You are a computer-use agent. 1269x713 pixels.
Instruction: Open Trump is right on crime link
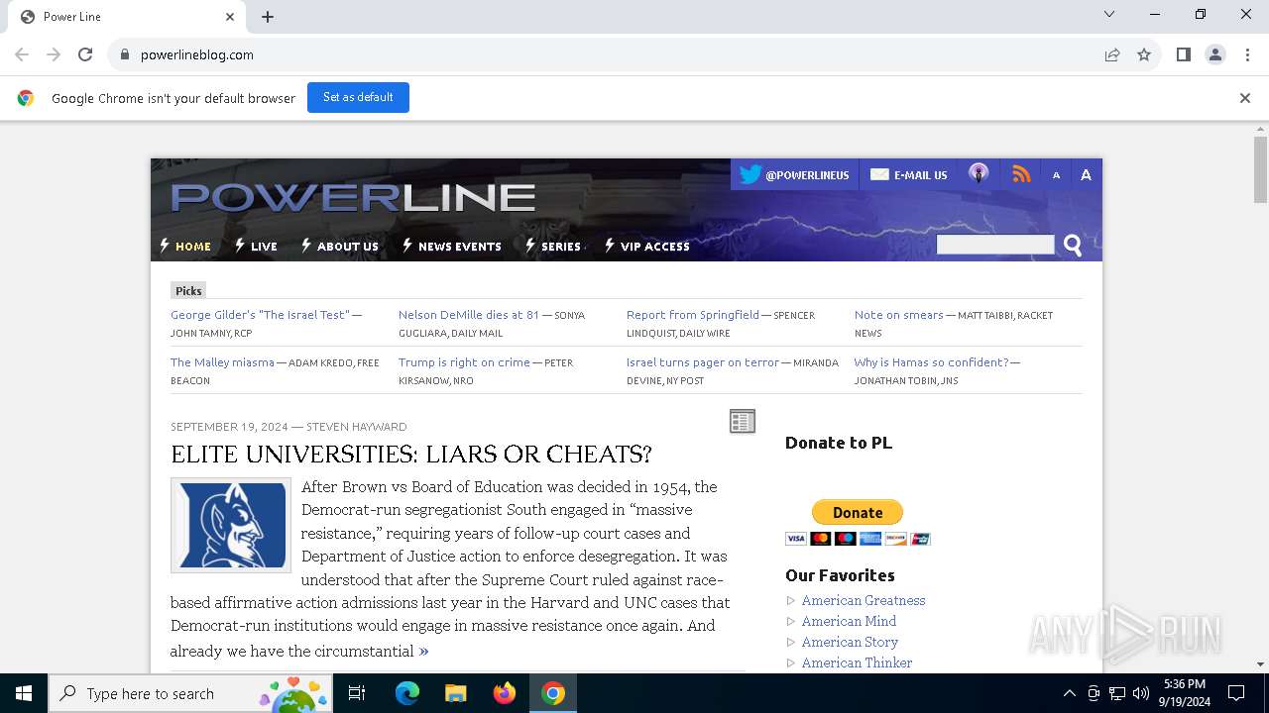pyautogui.click(x=464, y=362)
